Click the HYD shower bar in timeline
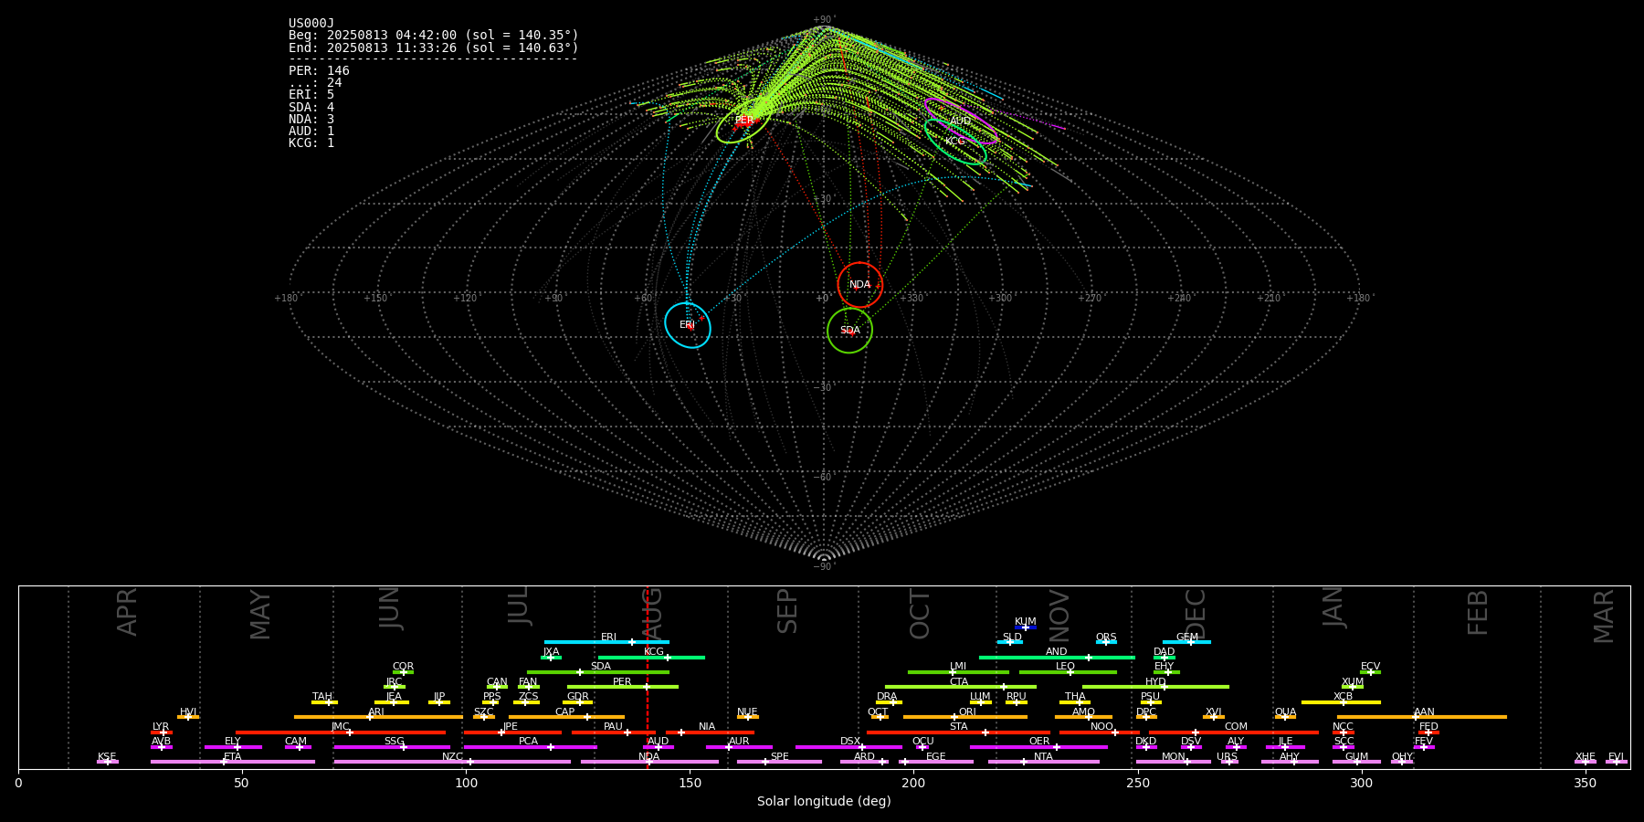This screenshot has height=822, width=1644. click(1155, 687)
